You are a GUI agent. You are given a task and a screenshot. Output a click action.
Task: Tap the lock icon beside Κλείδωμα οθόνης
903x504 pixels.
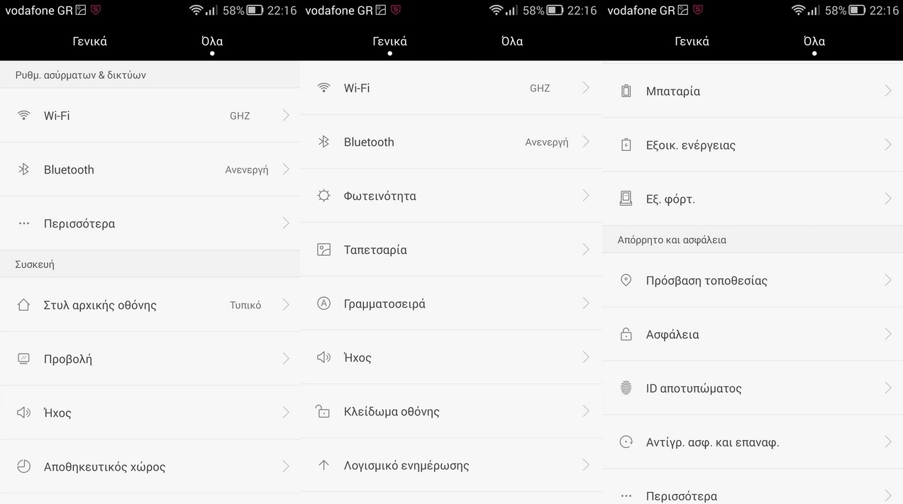tap(323, 411)
